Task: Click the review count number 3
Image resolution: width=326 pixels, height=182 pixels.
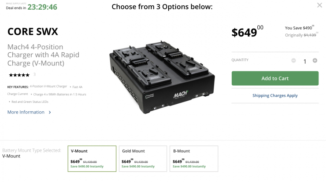Action: click(x=34, y=75)
